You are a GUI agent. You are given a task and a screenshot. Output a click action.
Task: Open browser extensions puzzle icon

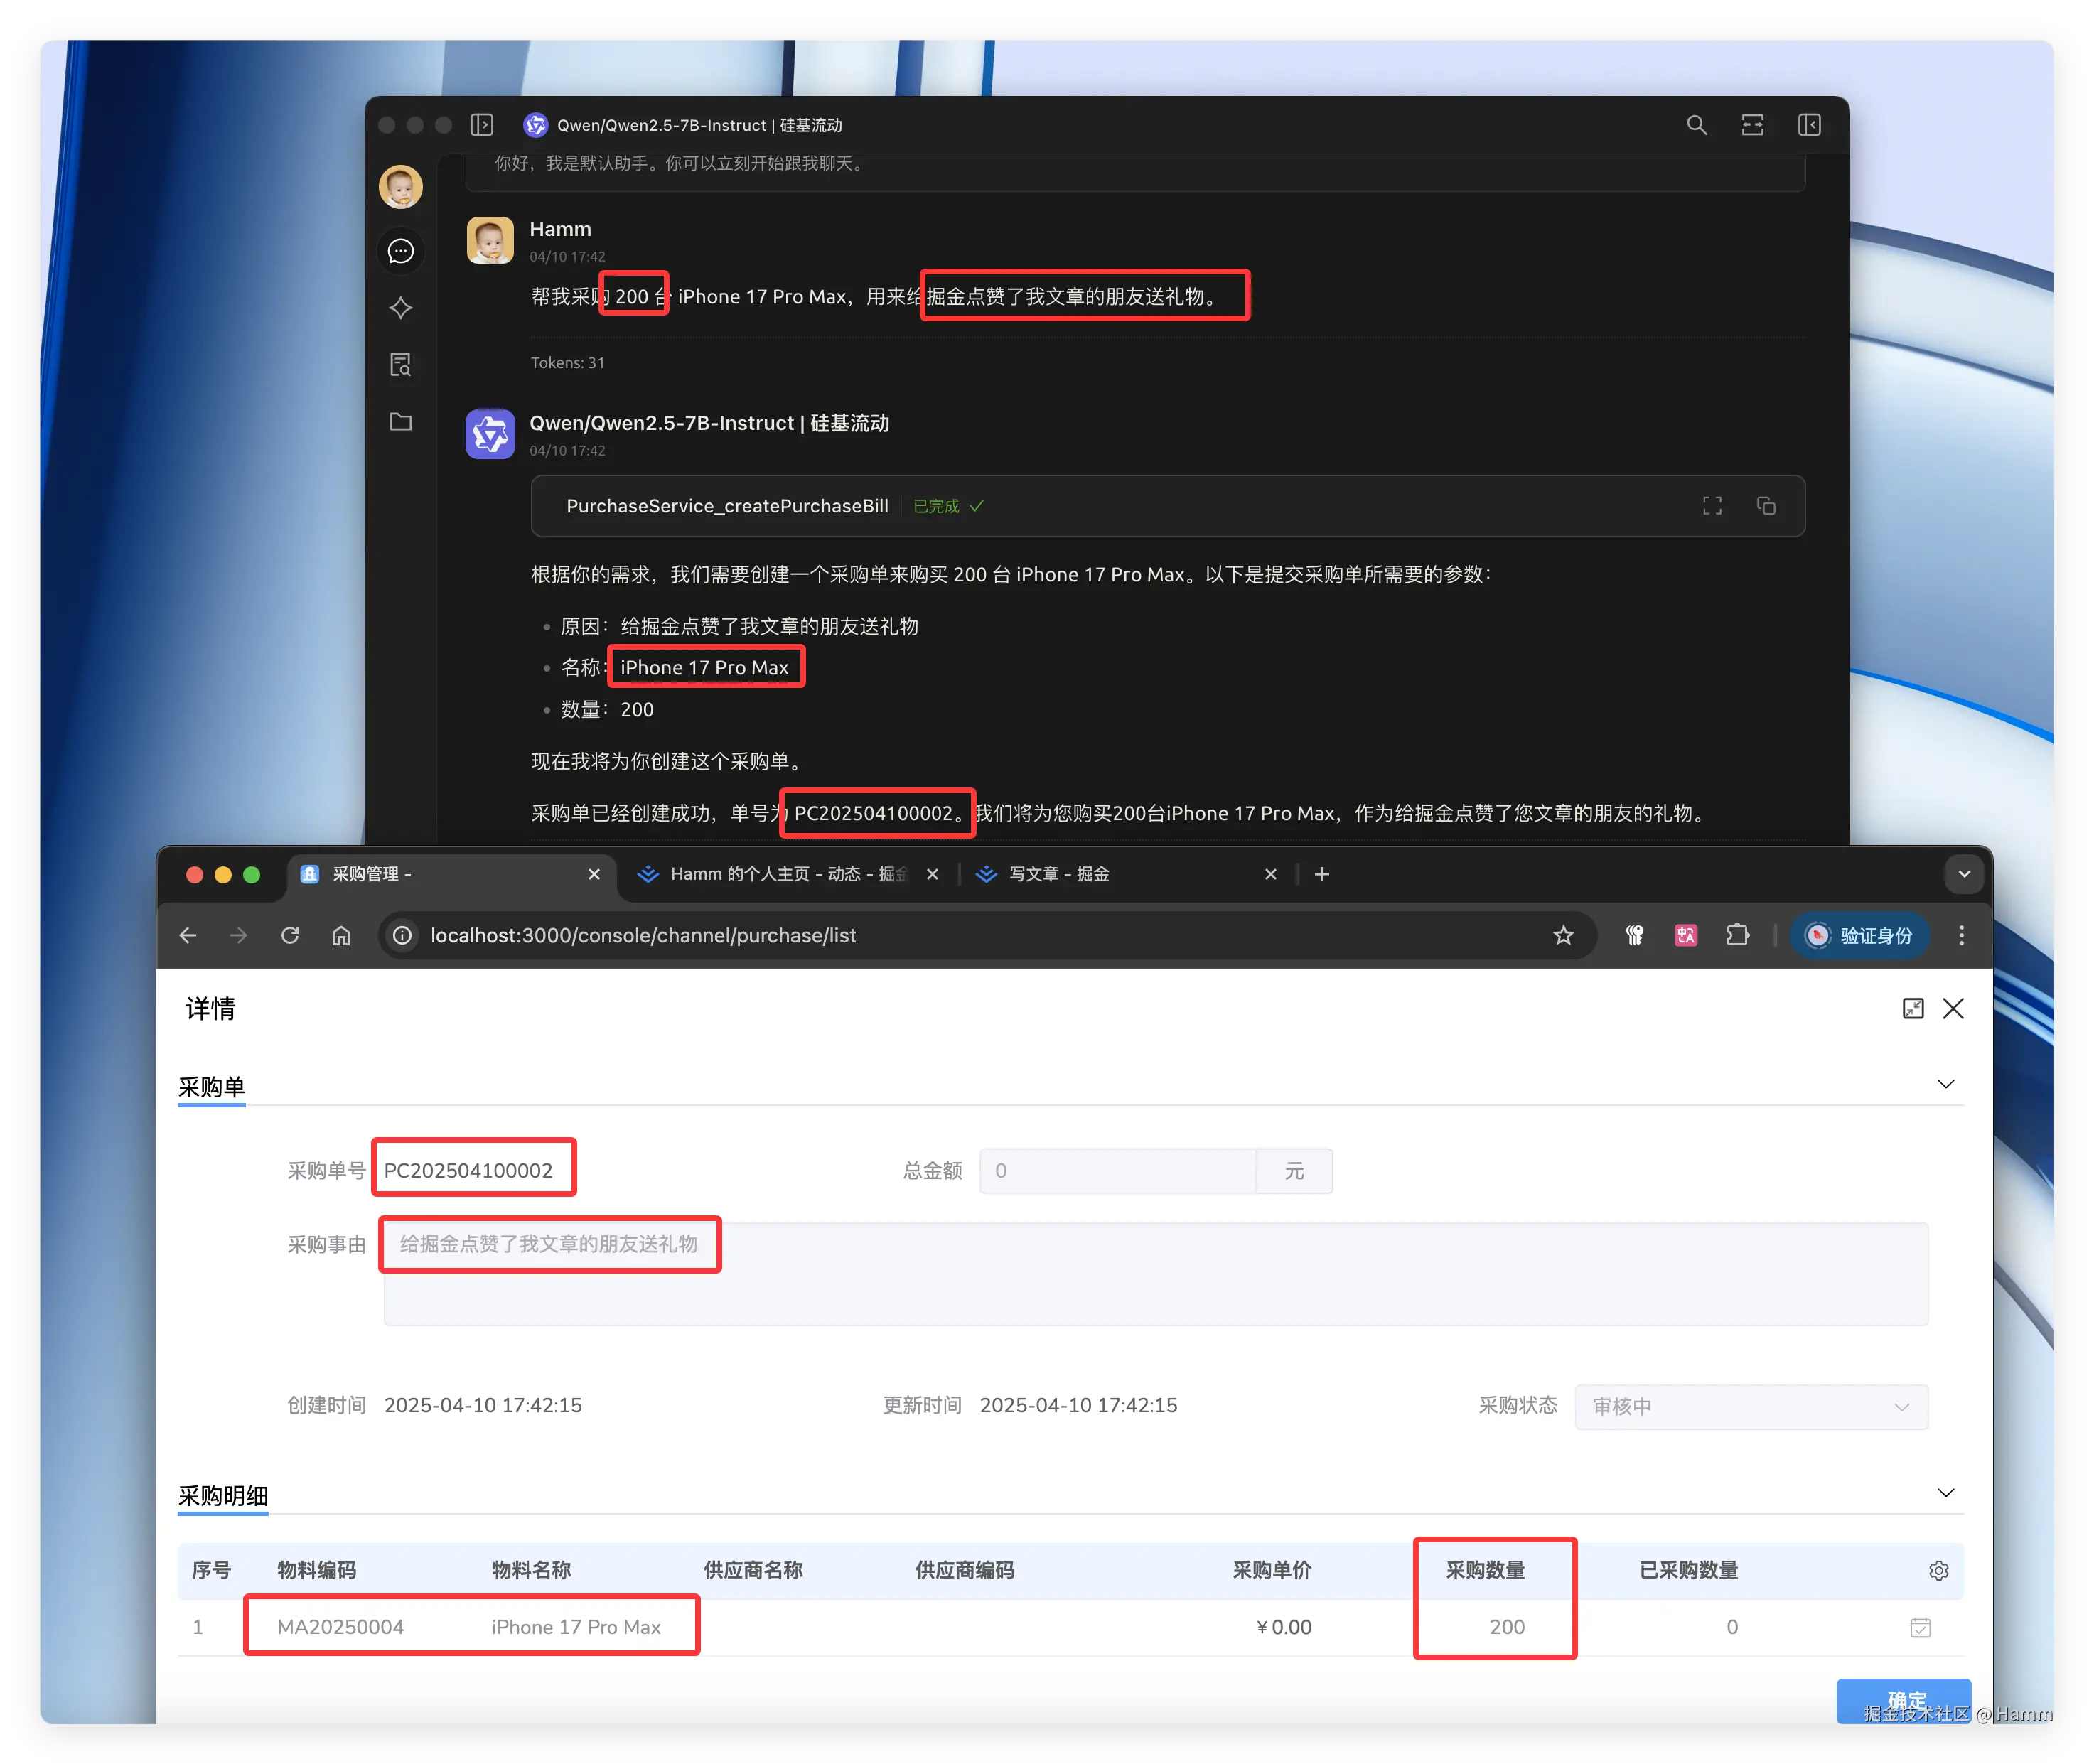[x=1738, y=935]
